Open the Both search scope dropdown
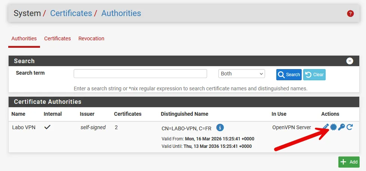366x171 pixels. pyautogui.click(x=242, y=74)
